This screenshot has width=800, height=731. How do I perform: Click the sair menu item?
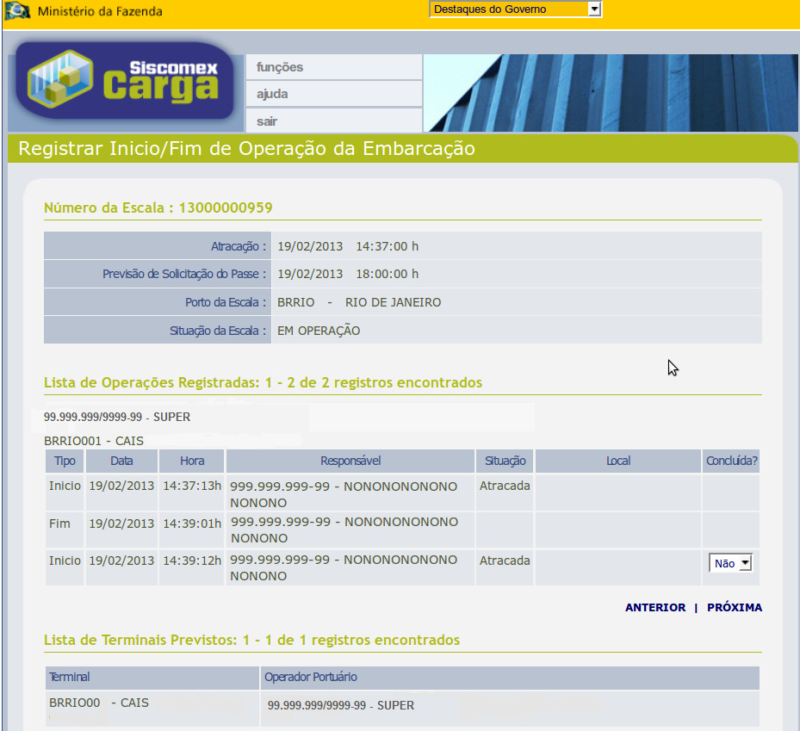268,121
